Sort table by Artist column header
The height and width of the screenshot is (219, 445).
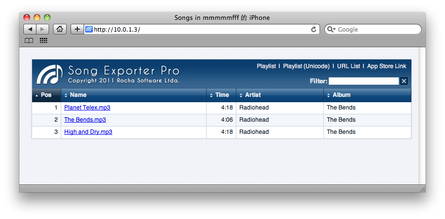280,95
